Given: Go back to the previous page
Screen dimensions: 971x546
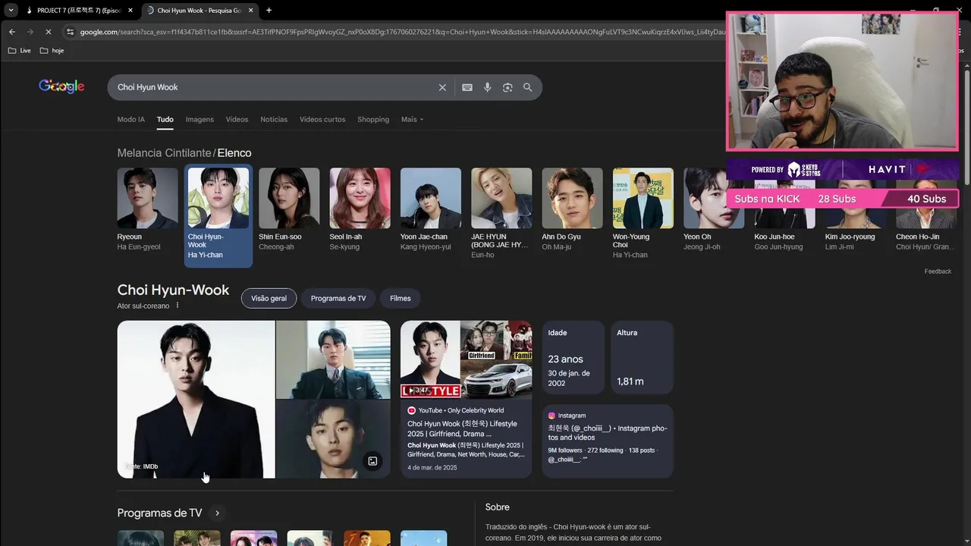Looking at the screenshot, I should tap(11, 32).
